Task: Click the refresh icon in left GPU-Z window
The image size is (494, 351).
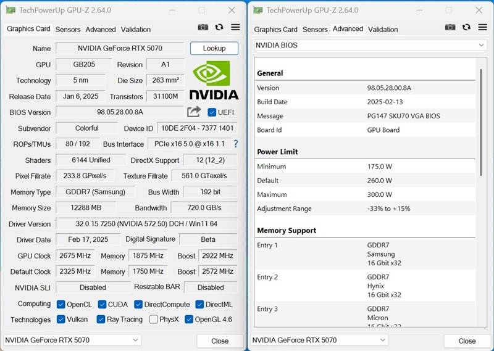Action: click(x=219, y=27)
